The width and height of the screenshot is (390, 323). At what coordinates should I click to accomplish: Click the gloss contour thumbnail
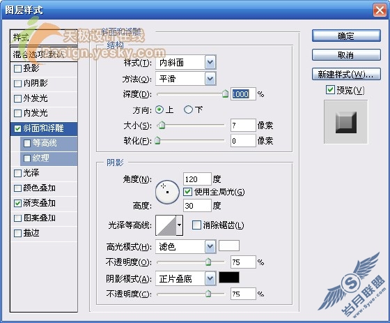(166, 225)
